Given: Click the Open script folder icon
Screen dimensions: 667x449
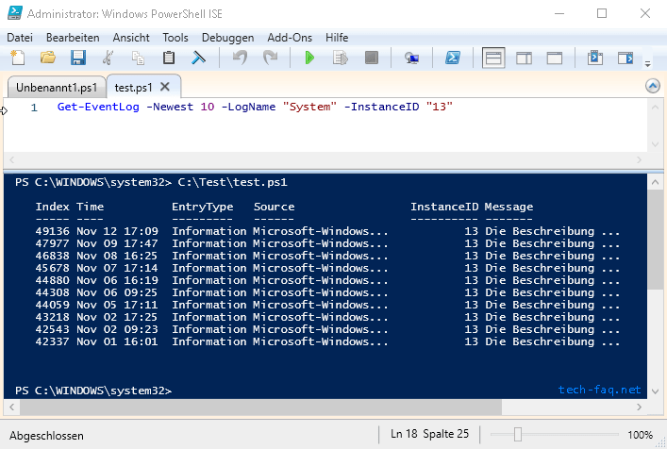Looking at the screenshot, I should (x=47, y=58).
